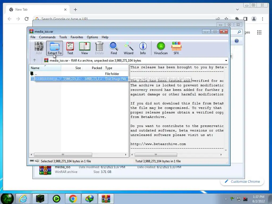Open the Google apps grid icon

pos(259,32)
